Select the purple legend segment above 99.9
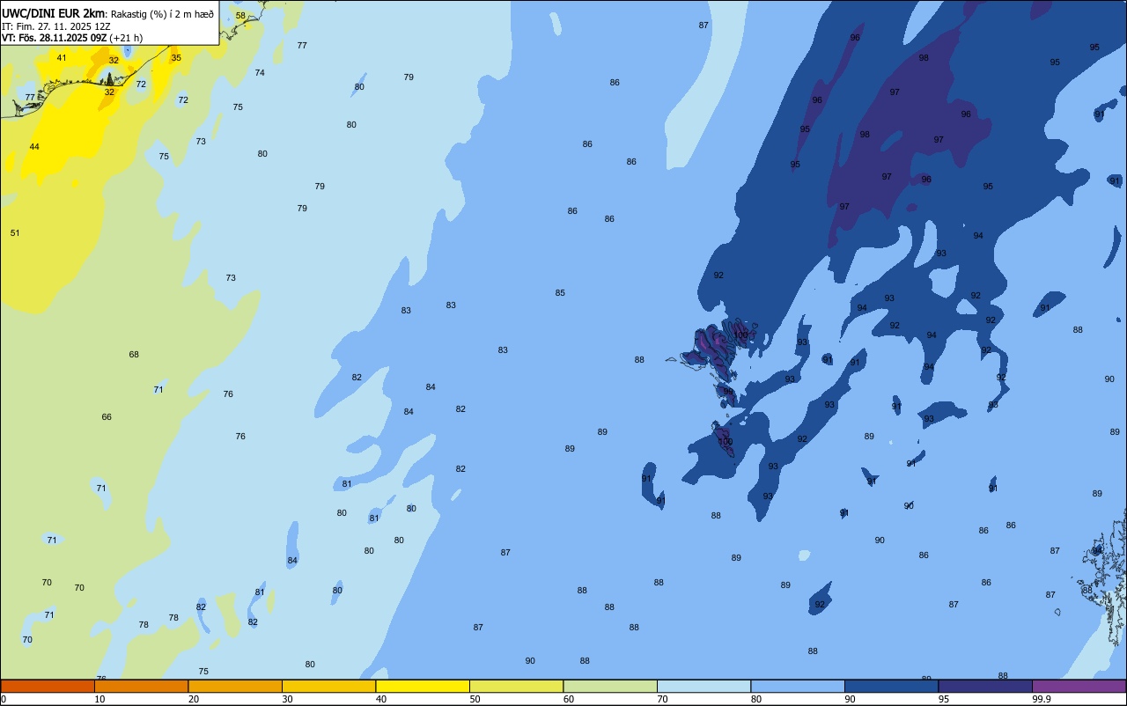This screenshot has height=706, width=1127. (x=1079, y=686)
